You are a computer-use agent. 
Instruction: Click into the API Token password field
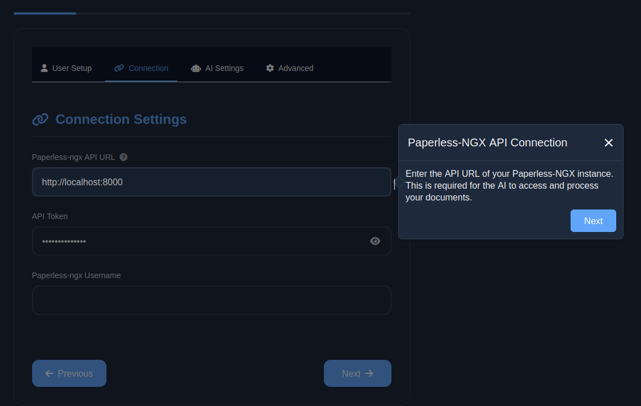point(197,241)
